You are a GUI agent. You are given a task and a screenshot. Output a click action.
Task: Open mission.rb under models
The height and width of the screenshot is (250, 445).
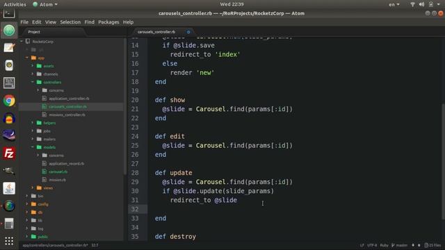57,180
